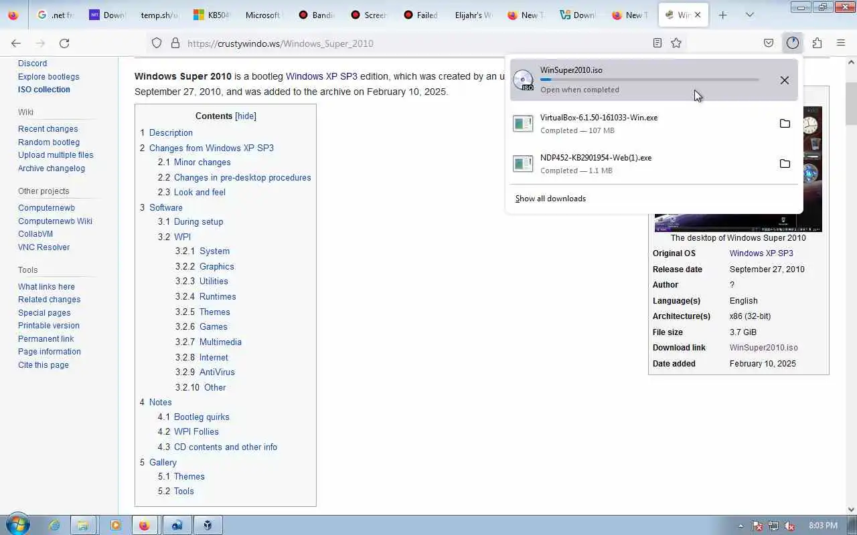857x535 pixels.
Task: Open VNC Resolver link
Action: (44, 247)
